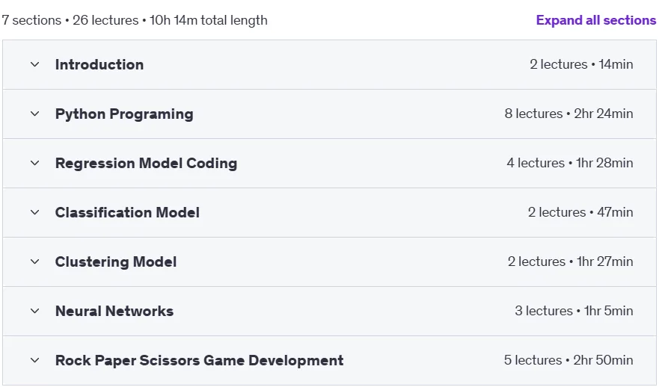
Task: Click Expand all sections link
Action: point(596,20)
